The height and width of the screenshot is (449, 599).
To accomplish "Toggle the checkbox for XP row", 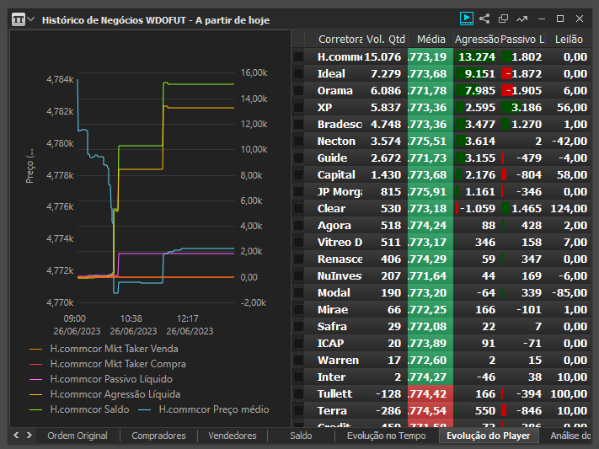I will 299,107.
